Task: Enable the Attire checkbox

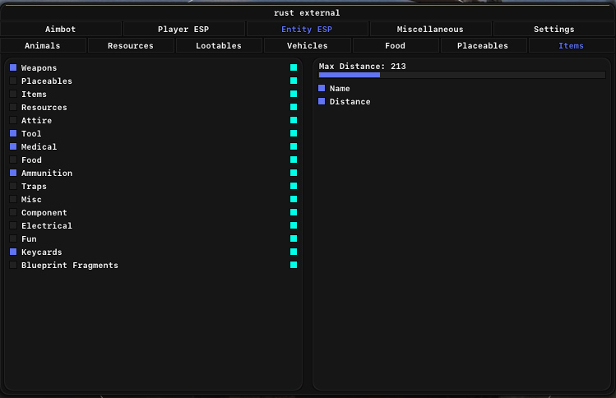Action: (x=13, y=120)
